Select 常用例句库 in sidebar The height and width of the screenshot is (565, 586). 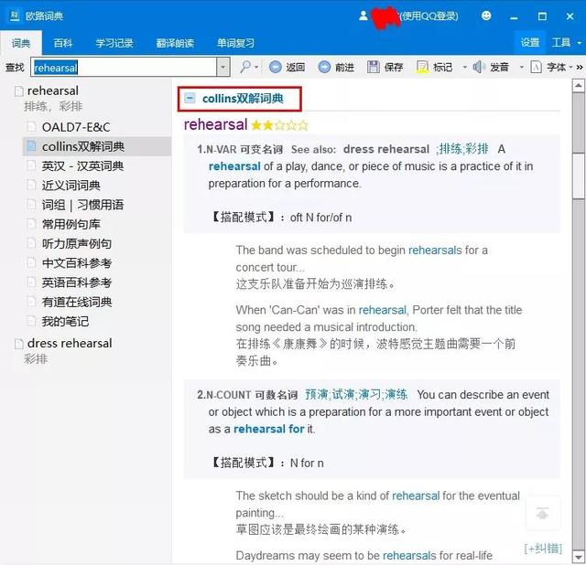[x=71, y=224]
